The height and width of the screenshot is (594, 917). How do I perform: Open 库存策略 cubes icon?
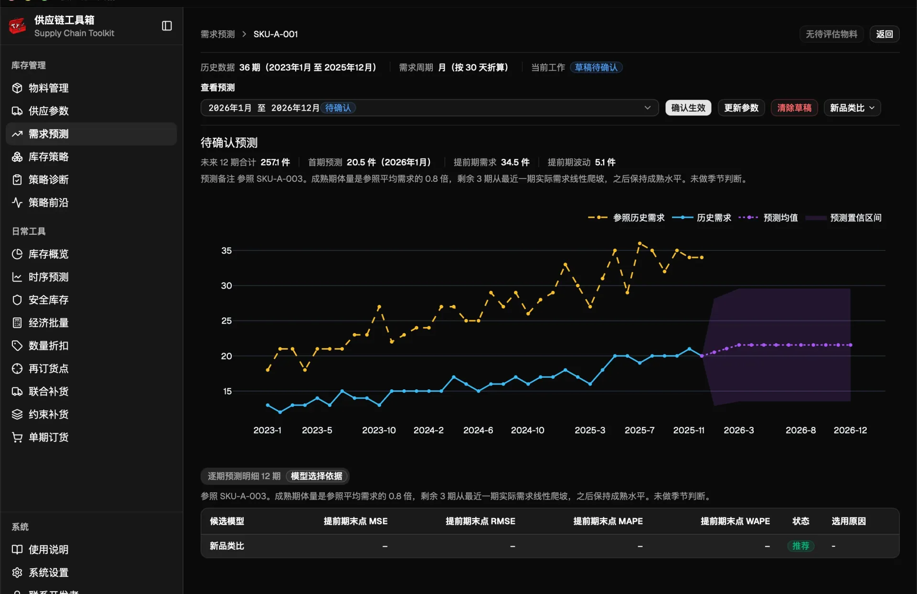[17, 156]
